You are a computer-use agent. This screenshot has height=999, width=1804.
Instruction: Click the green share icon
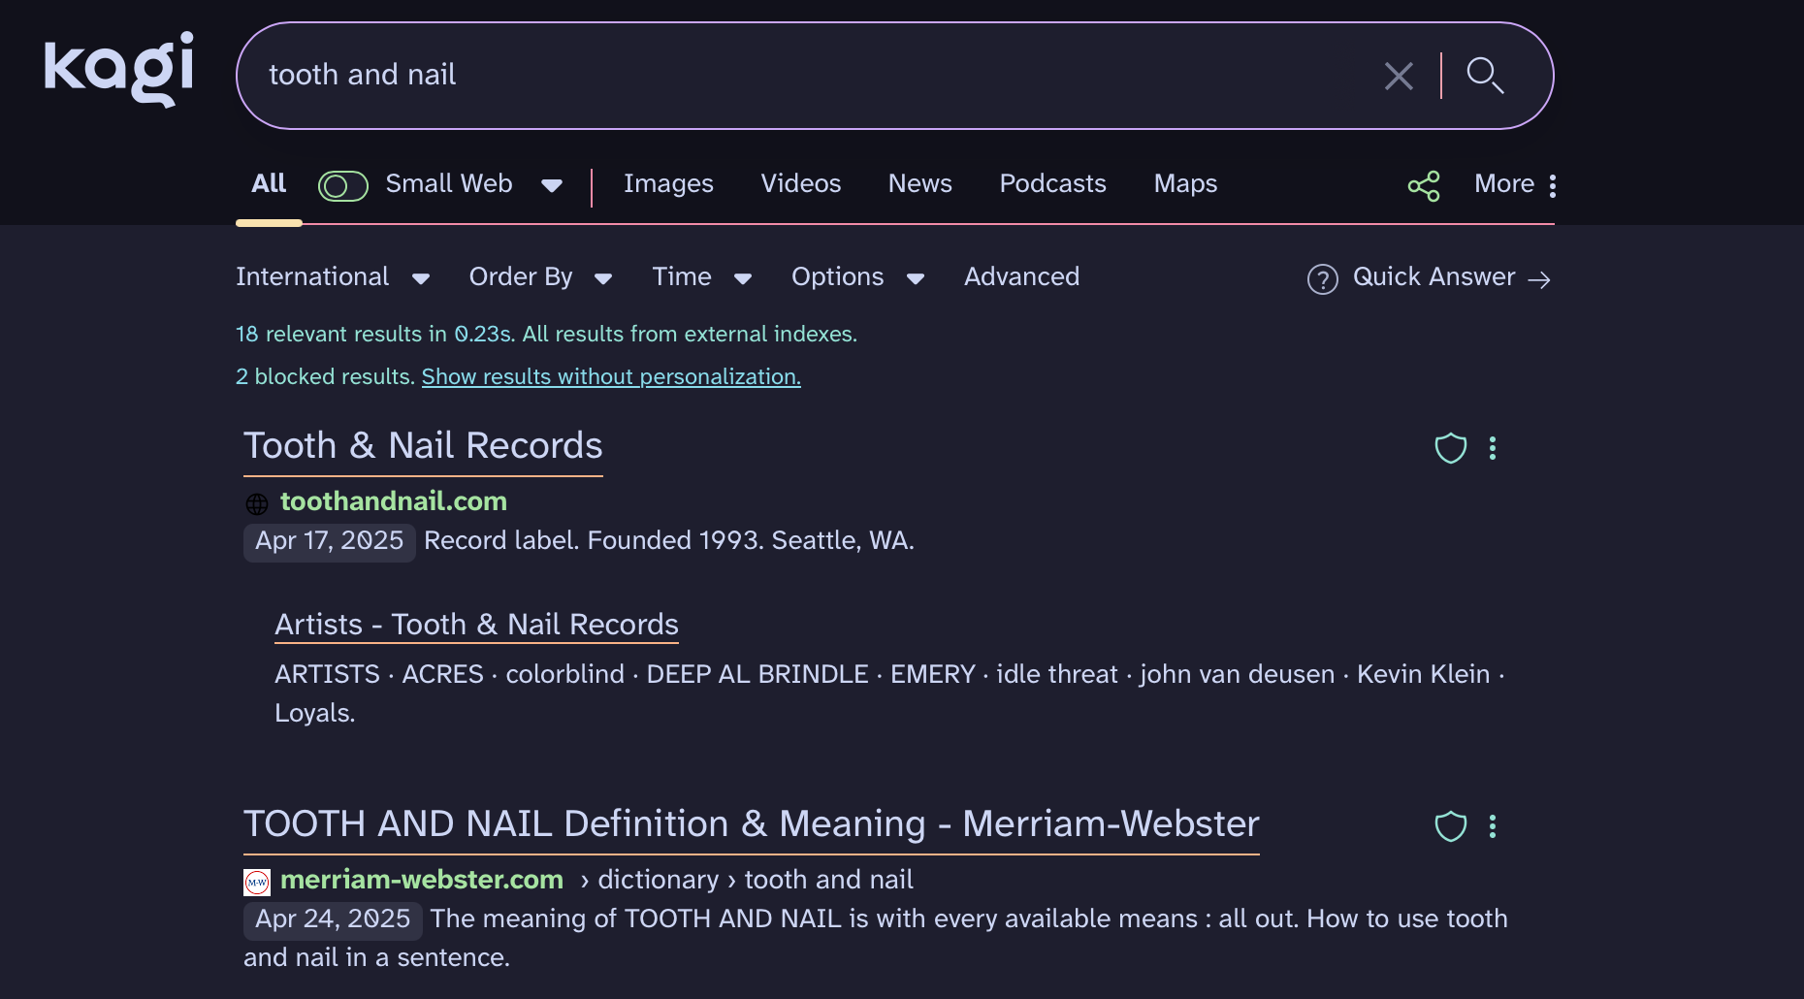[1423, 186]
